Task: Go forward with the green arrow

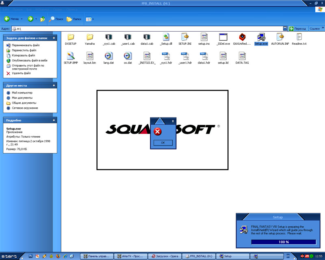Action: point(30,19)
